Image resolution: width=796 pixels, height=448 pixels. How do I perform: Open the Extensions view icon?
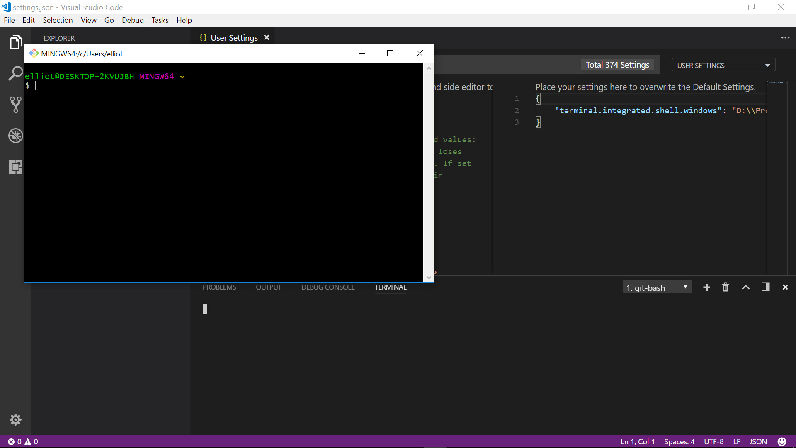(x=15, y=167)
